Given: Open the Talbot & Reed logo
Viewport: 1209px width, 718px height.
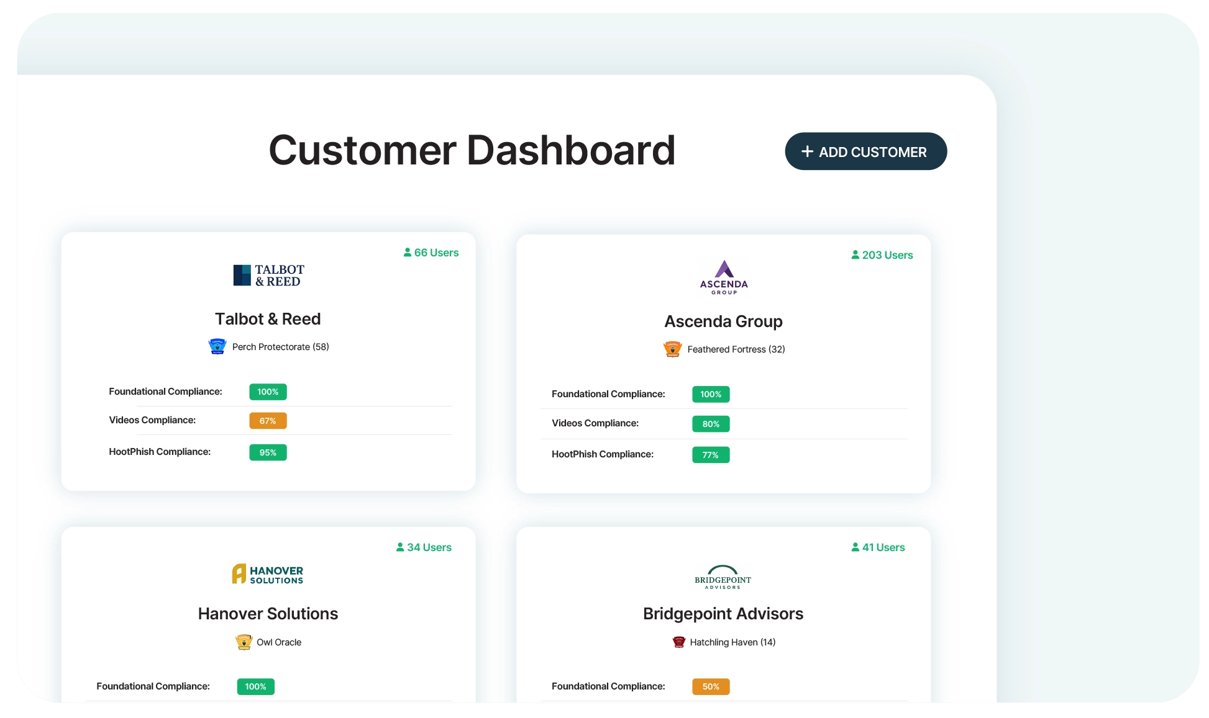Looking at the screenshot, I should 268,275.
